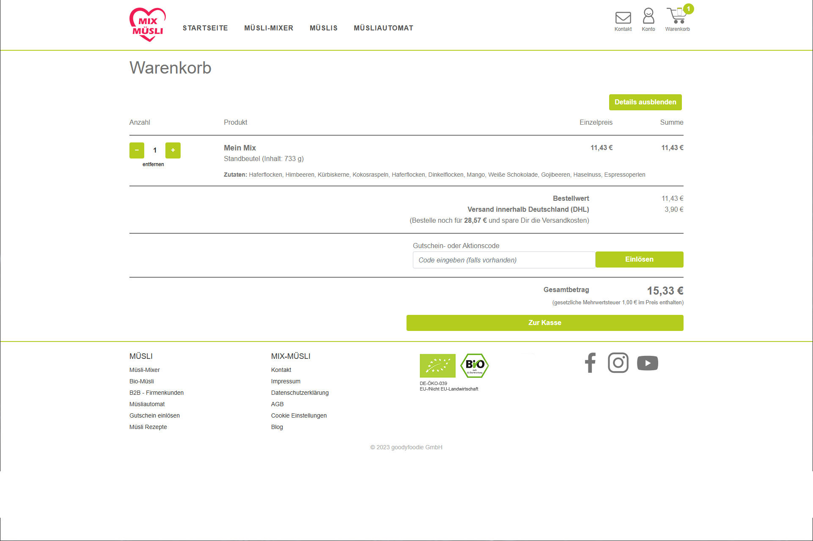
Task: Open the Kontakt envelope icon
Action: pyautogui.click(x=623, y=18)
